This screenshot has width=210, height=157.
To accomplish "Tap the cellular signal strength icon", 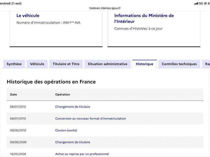I will [196, 3].
